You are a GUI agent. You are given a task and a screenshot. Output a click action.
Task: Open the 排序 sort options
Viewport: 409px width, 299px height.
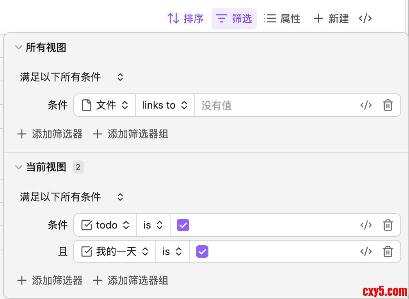[x=185, y=18]
